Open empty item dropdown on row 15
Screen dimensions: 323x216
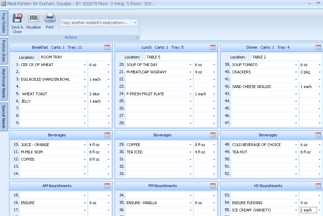click(85, 195)
